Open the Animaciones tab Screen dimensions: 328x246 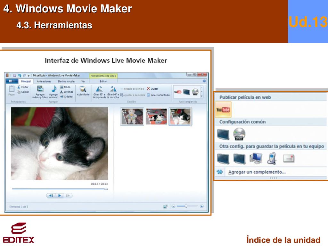[44, 81]
